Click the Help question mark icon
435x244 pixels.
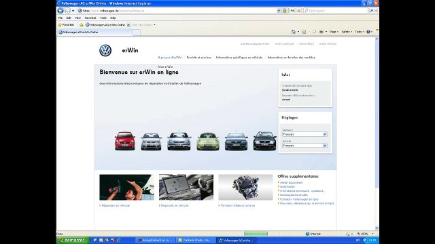(368, 32)
